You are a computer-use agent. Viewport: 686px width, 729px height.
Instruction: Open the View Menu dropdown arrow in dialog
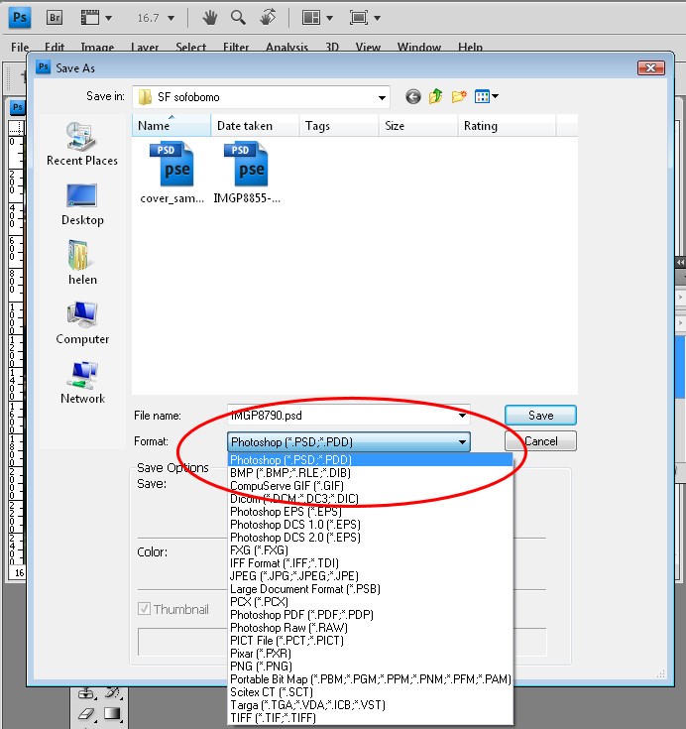tap(495, 97)
